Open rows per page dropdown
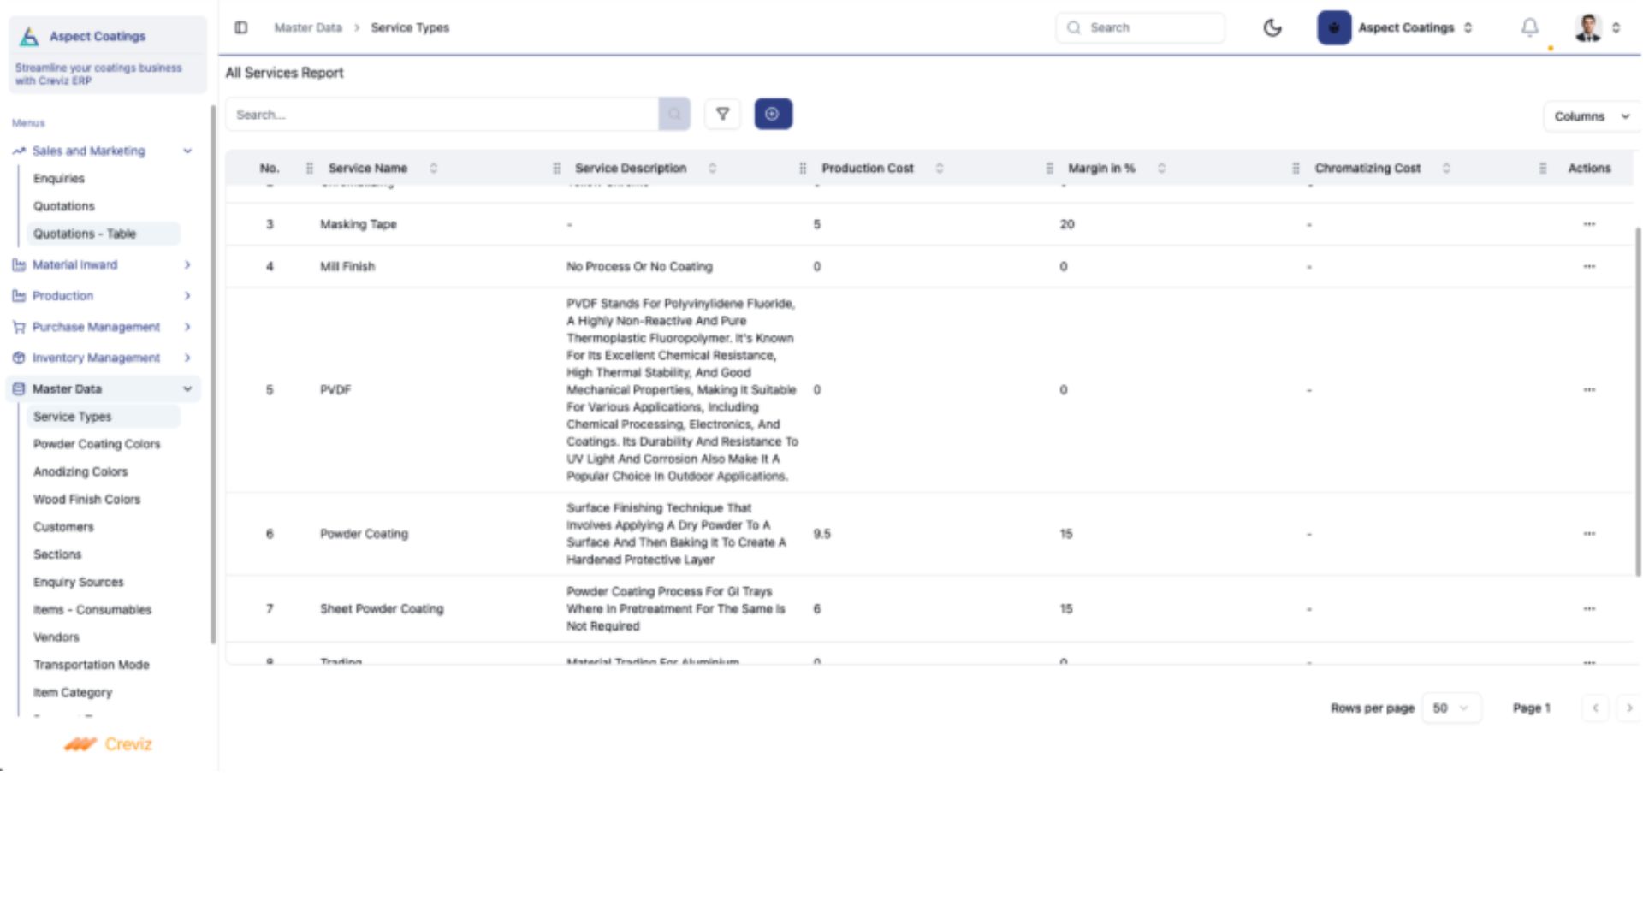Image resolution: width=1643 pixels, height=924 pixels. (1450, 708)
